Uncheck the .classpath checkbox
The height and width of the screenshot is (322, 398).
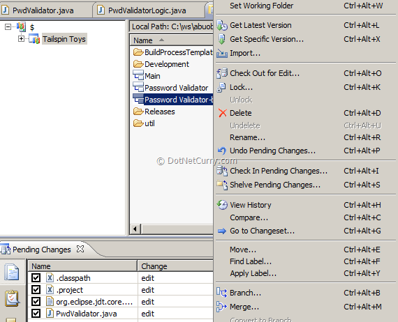36,278
